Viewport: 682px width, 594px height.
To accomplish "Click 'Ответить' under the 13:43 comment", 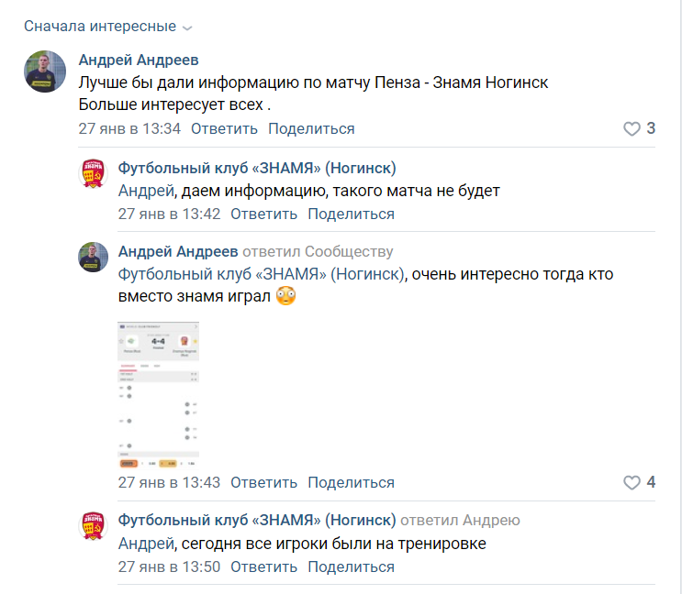I will point(263,482).
